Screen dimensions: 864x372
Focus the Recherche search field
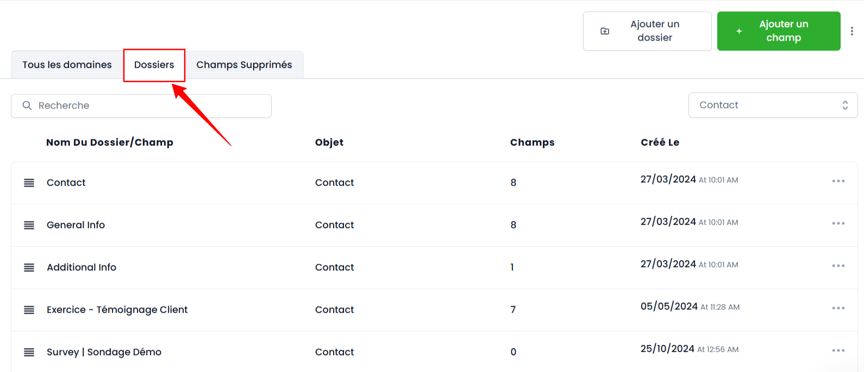[x=141, y=106]
